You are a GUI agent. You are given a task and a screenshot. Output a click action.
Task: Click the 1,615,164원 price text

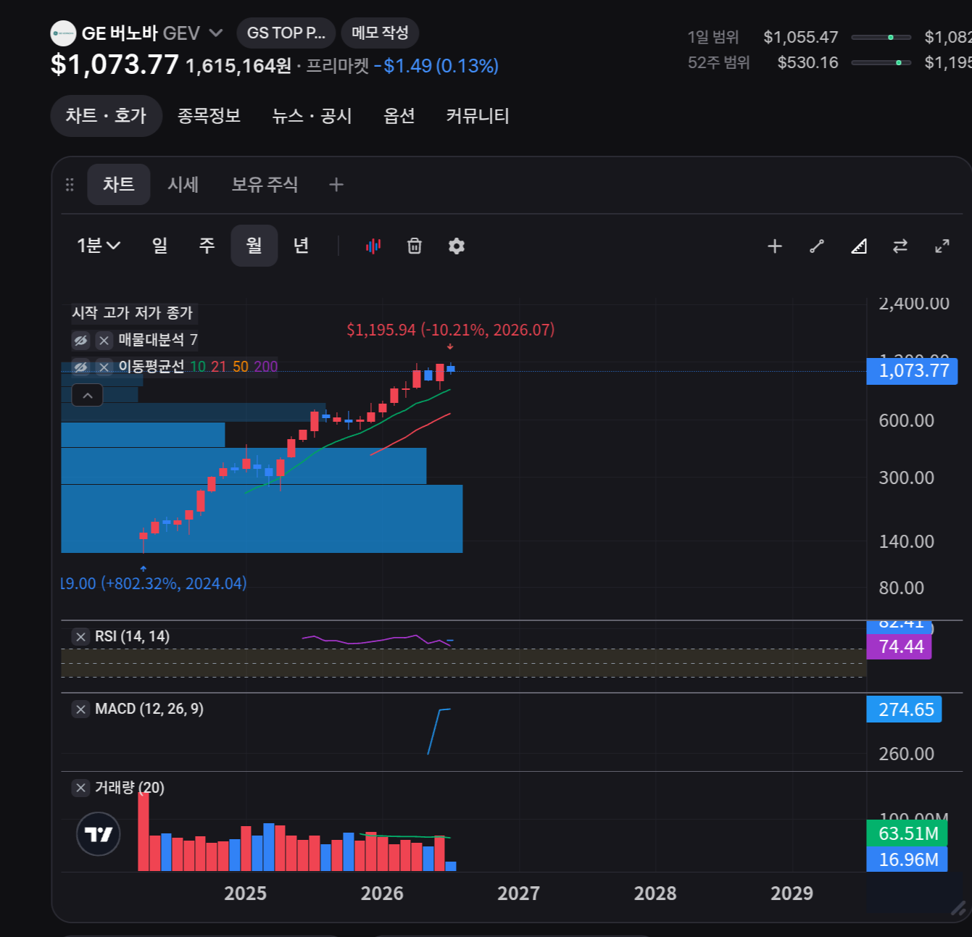(238, 66)
